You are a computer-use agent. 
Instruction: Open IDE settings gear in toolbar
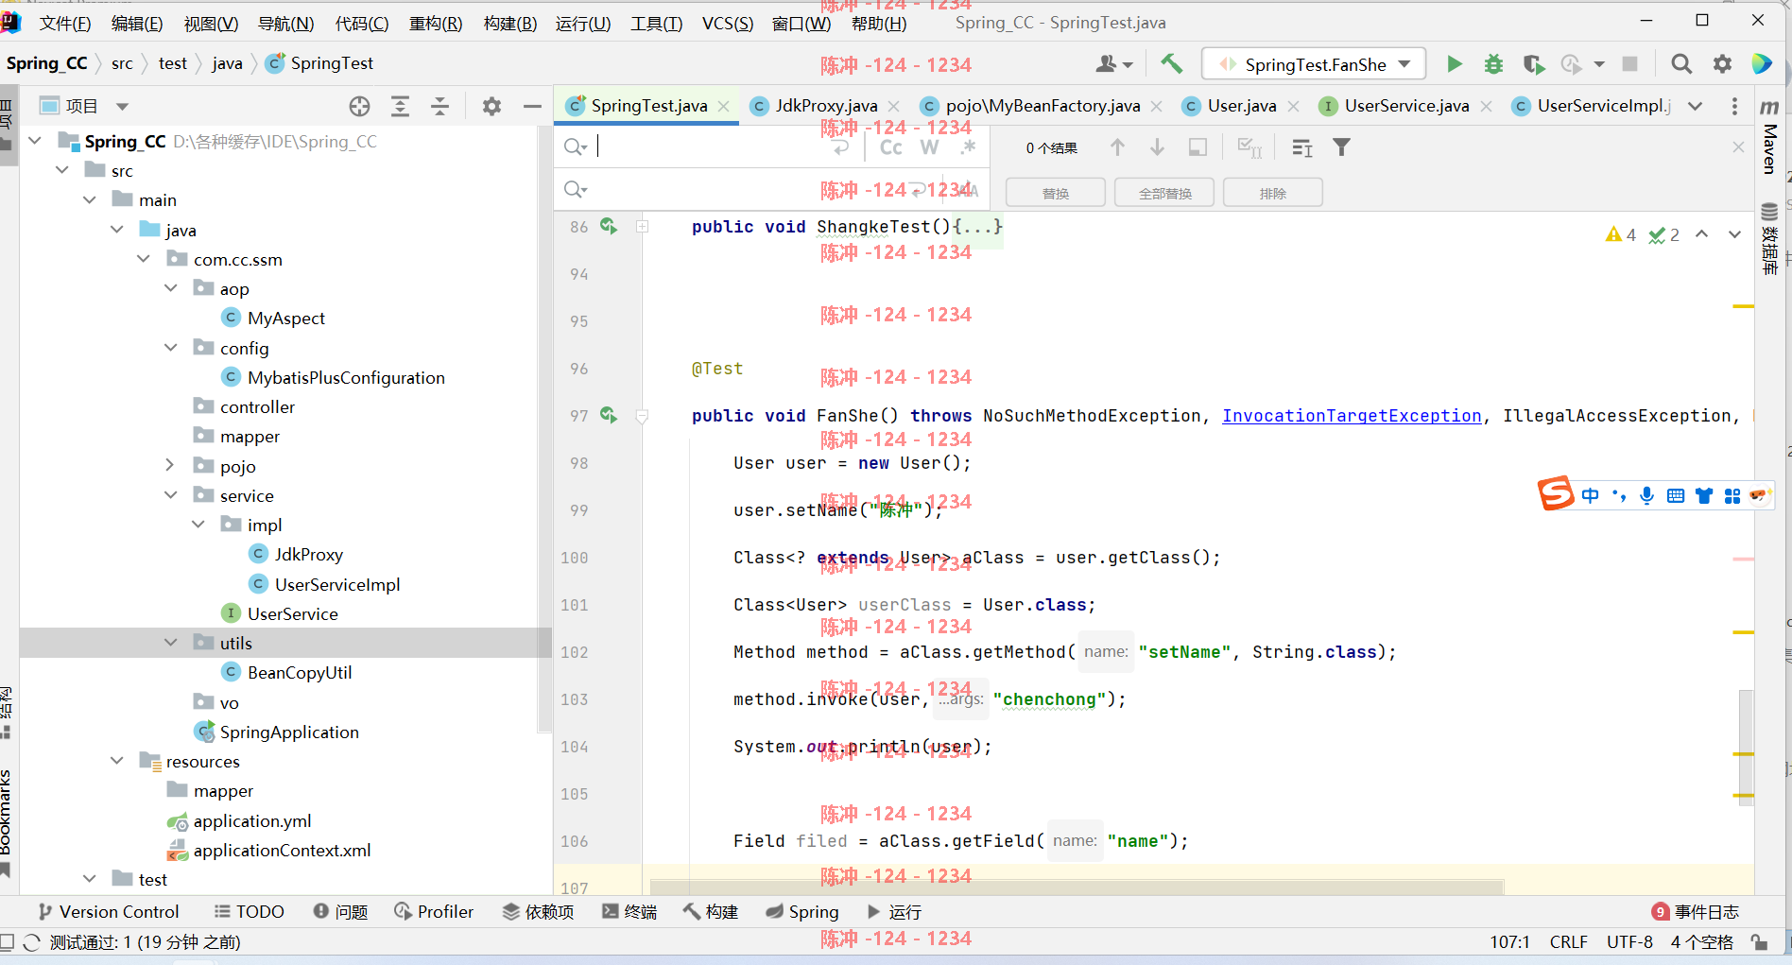(1722, 64)
